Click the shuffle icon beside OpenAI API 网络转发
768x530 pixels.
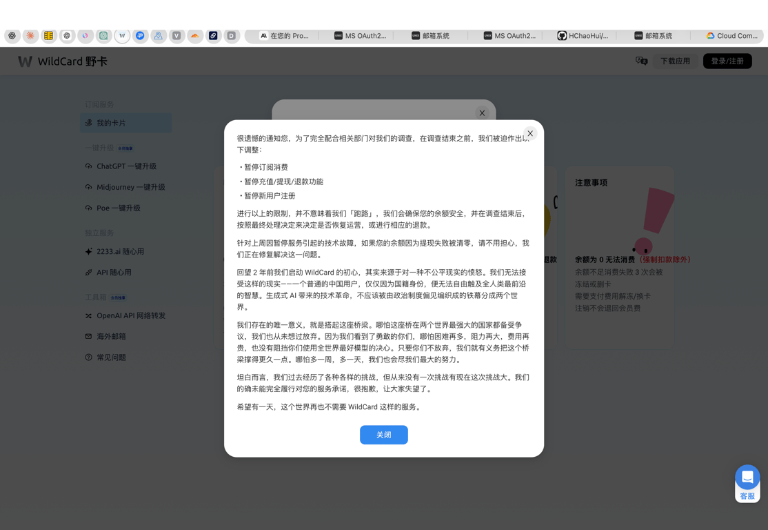pyautogui.click(x=89, y=316)
